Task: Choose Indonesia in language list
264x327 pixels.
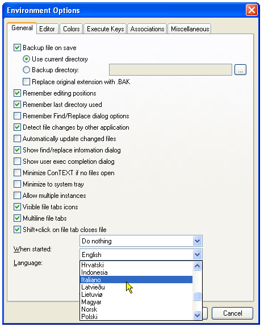Action: (x=136, y=272)
